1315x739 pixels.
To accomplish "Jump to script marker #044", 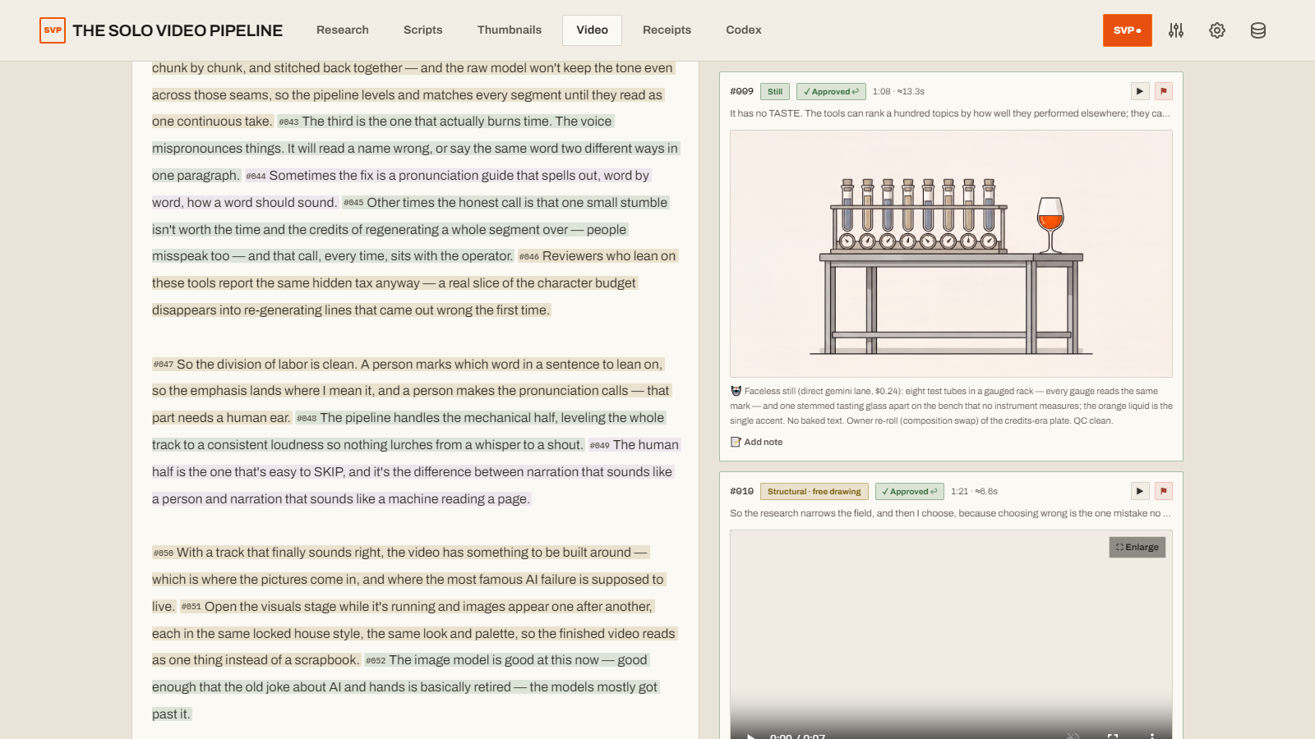I will [256, 176].
